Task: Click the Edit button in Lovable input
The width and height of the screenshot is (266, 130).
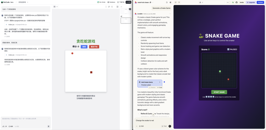Action: click(141, 126)
